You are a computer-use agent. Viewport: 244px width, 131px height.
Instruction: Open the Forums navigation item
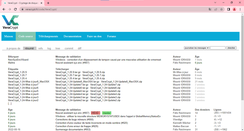(112, 36)
